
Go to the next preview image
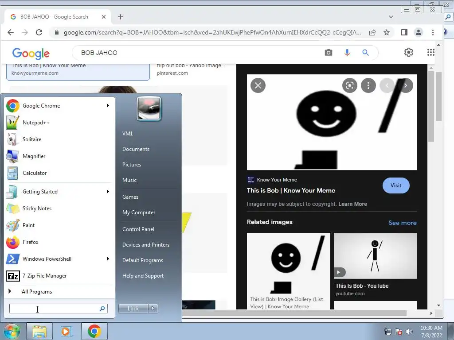point(406,85)
